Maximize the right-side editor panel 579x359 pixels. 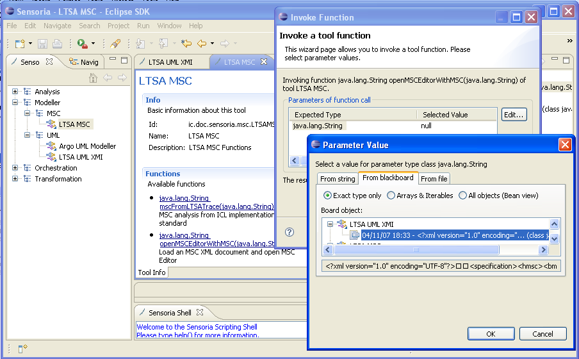click(566, 60)
